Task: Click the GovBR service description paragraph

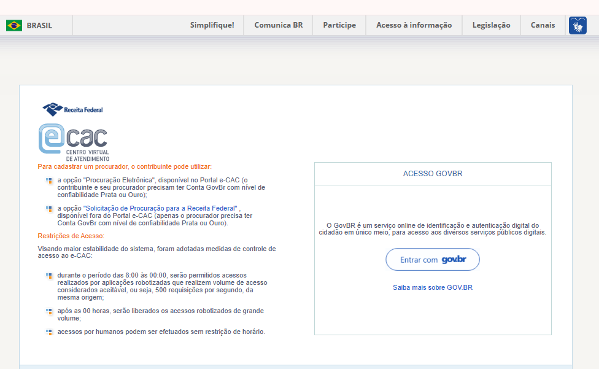Action: click(433, 229)
